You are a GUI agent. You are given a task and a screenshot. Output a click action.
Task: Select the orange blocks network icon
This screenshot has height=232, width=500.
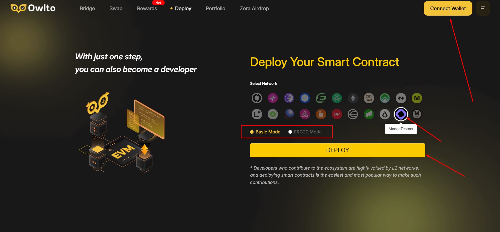coord(321,114)
